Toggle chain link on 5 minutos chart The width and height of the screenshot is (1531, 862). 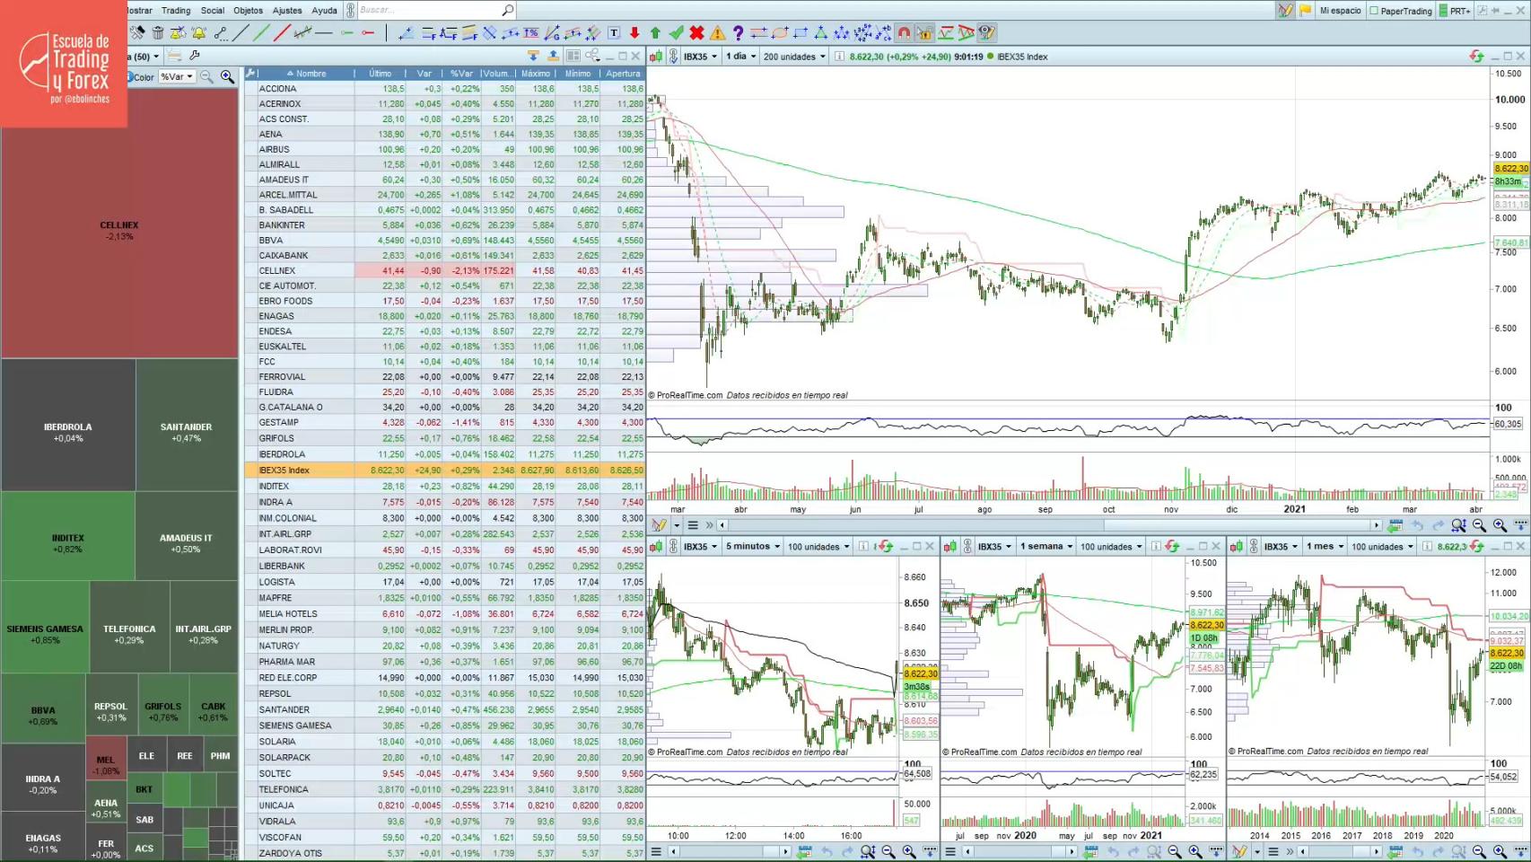(x=673, y=546)
